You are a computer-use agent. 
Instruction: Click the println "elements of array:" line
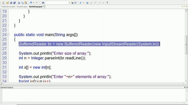[x=65, y=77]
